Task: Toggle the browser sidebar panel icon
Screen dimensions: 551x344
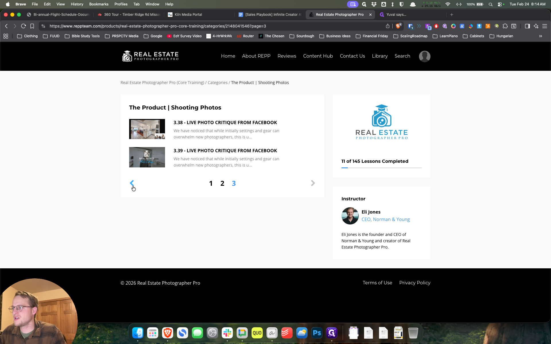Action: pos(527,26)
